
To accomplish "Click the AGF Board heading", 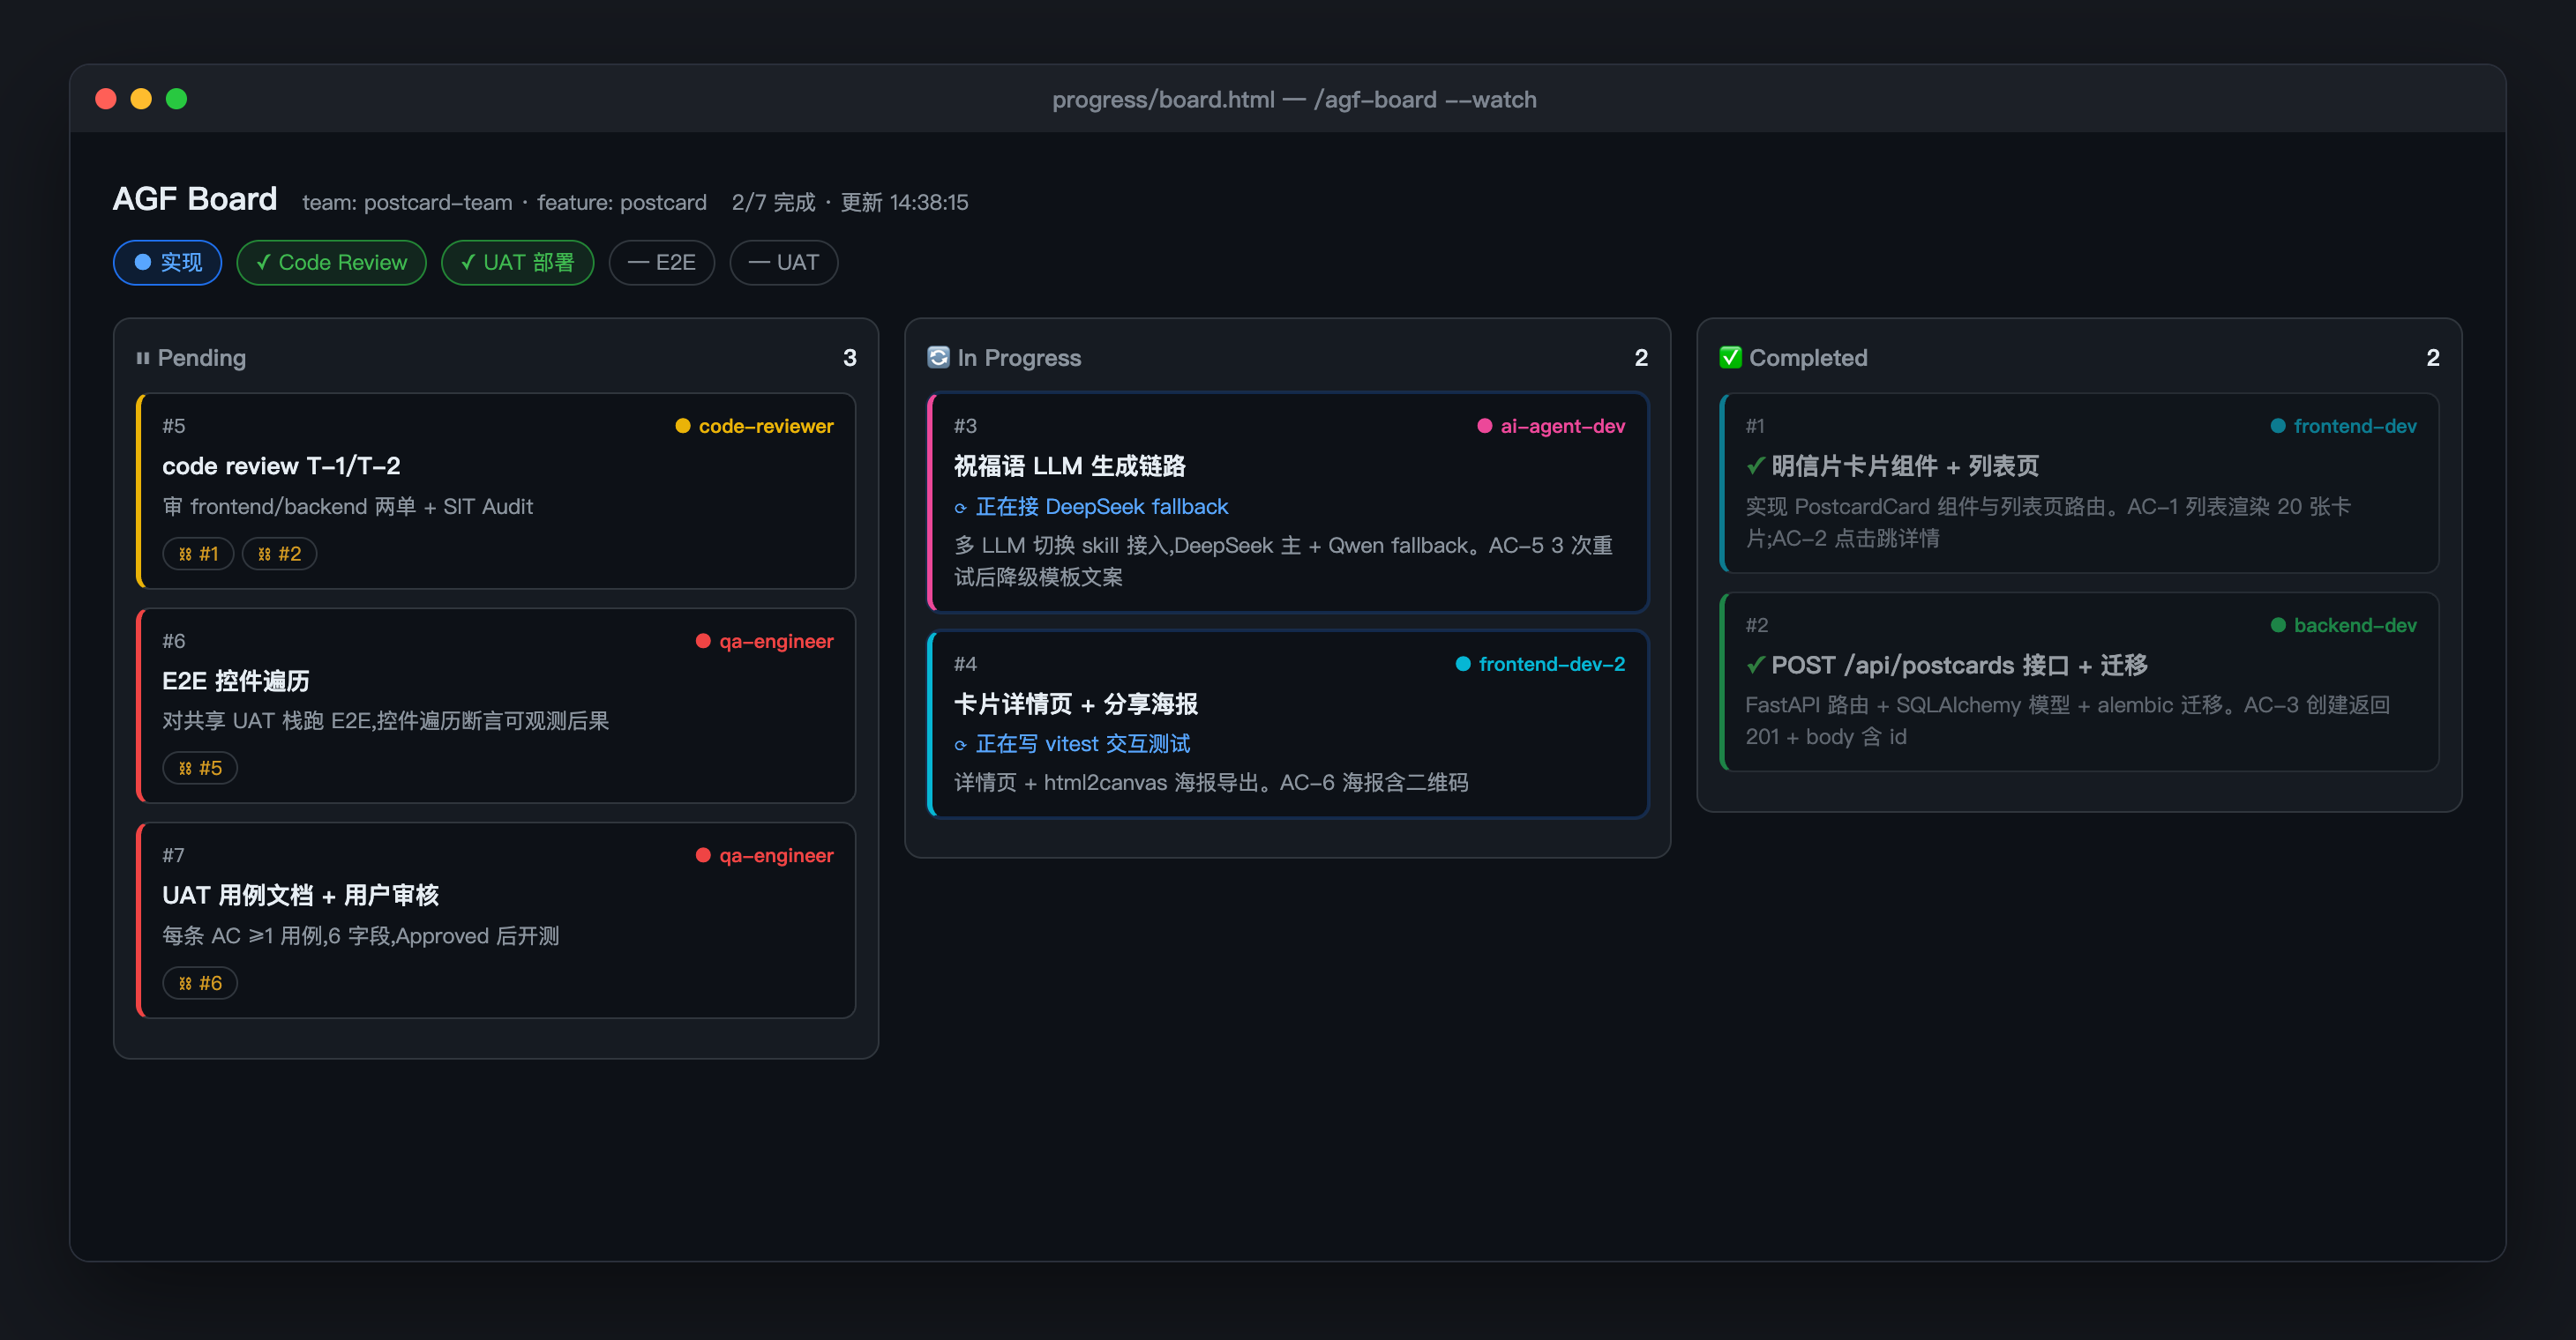I will pyautogui.click(x=195, y=199).
